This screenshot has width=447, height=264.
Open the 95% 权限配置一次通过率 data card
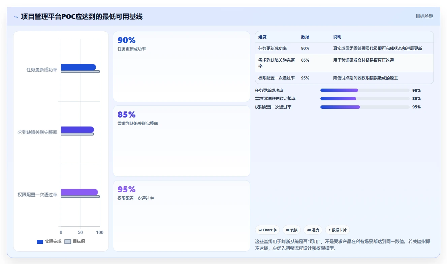click(182, 216)
